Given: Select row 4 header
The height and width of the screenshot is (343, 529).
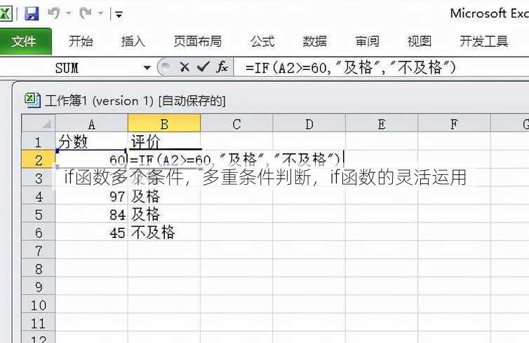Looking at the screenshot, I should [x=39, y=196].
